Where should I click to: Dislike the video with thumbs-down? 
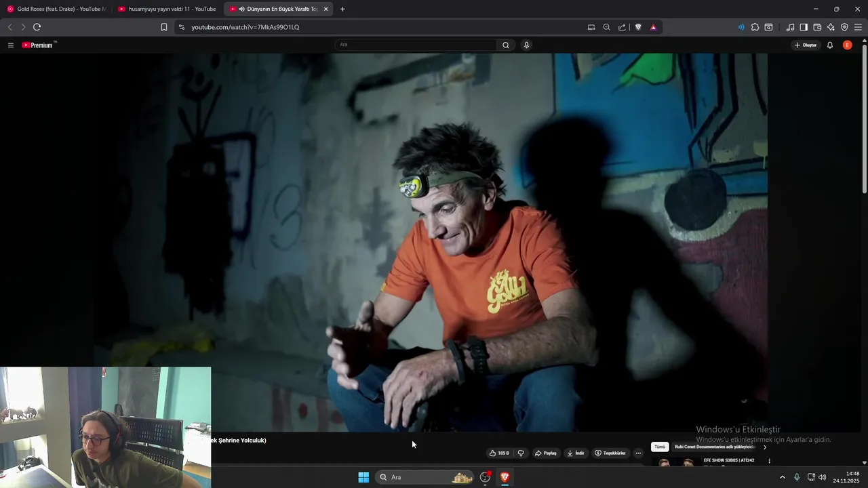521,453
